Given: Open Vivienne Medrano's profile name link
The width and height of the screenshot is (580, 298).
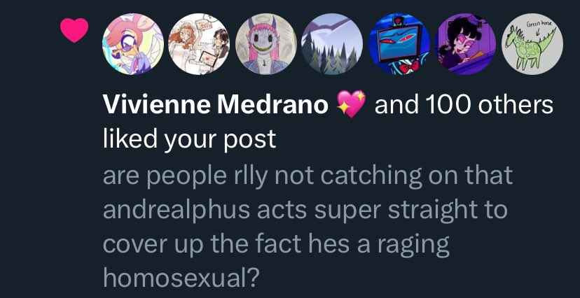Looking at the screenshot, I should pyautogui.click(x=215, y=105).
